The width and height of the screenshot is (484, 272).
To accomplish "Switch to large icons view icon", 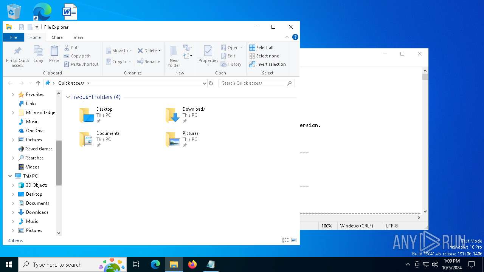I will click(294, 240).
